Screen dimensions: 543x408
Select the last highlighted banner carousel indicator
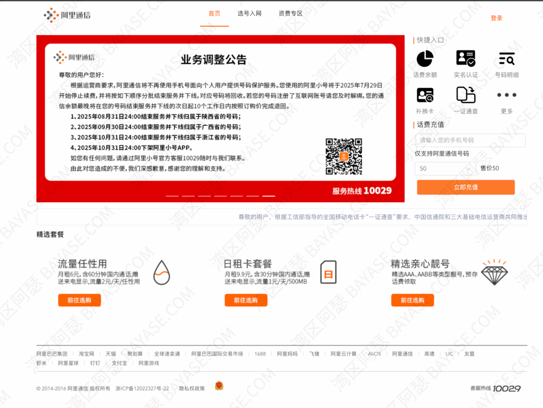[x=269, y=196]
